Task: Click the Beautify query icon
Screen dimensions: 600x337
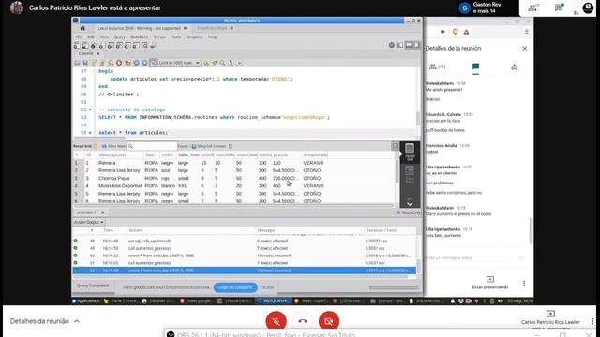Action: pos(215,63)
